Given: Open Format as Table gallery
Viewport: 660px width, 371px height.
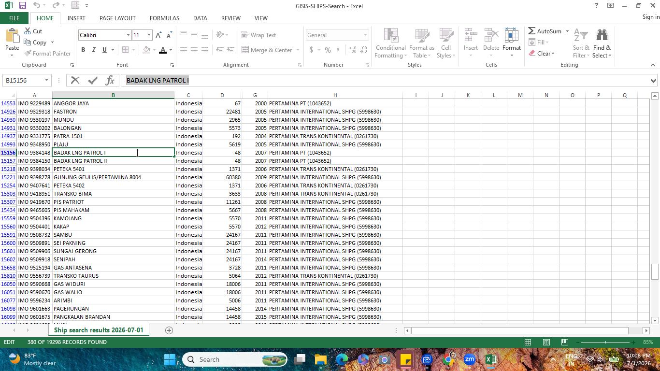Looking at the screenshot, I should coord(421,43).
